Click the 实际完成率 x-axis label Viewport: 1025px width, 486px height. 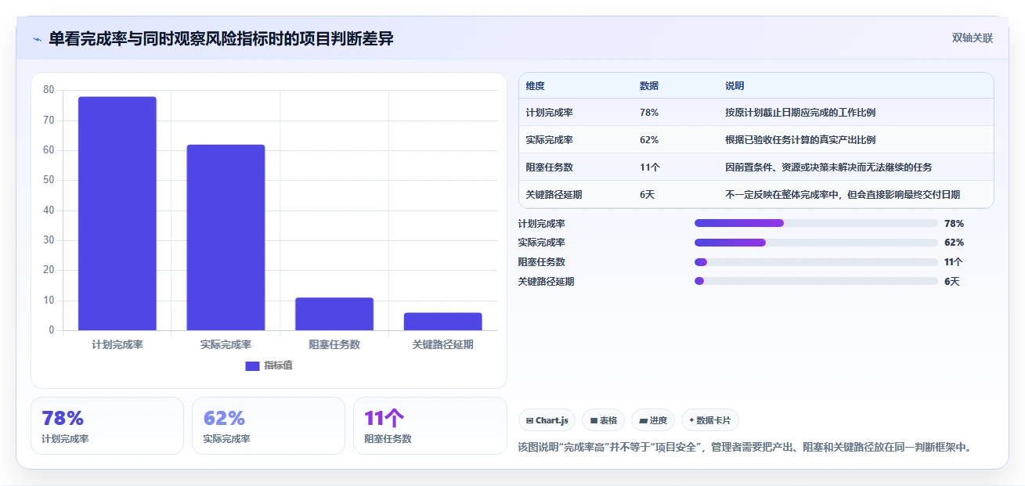pos(226,344)
